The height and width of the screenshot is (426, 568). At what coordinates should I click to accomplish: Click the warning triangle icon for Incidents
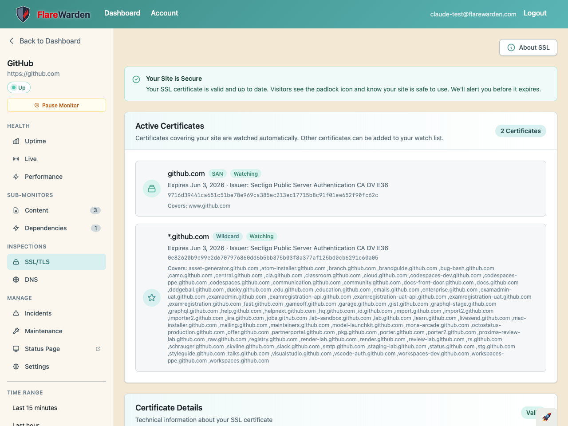(x=16, y=313)
